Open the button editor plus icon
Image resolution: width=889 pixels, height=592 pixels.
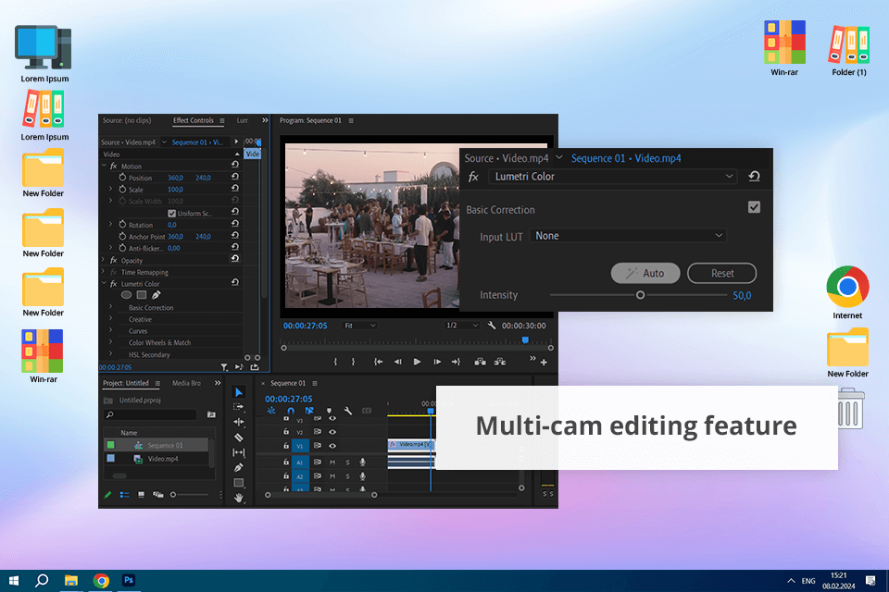click(x=544, y=362)
